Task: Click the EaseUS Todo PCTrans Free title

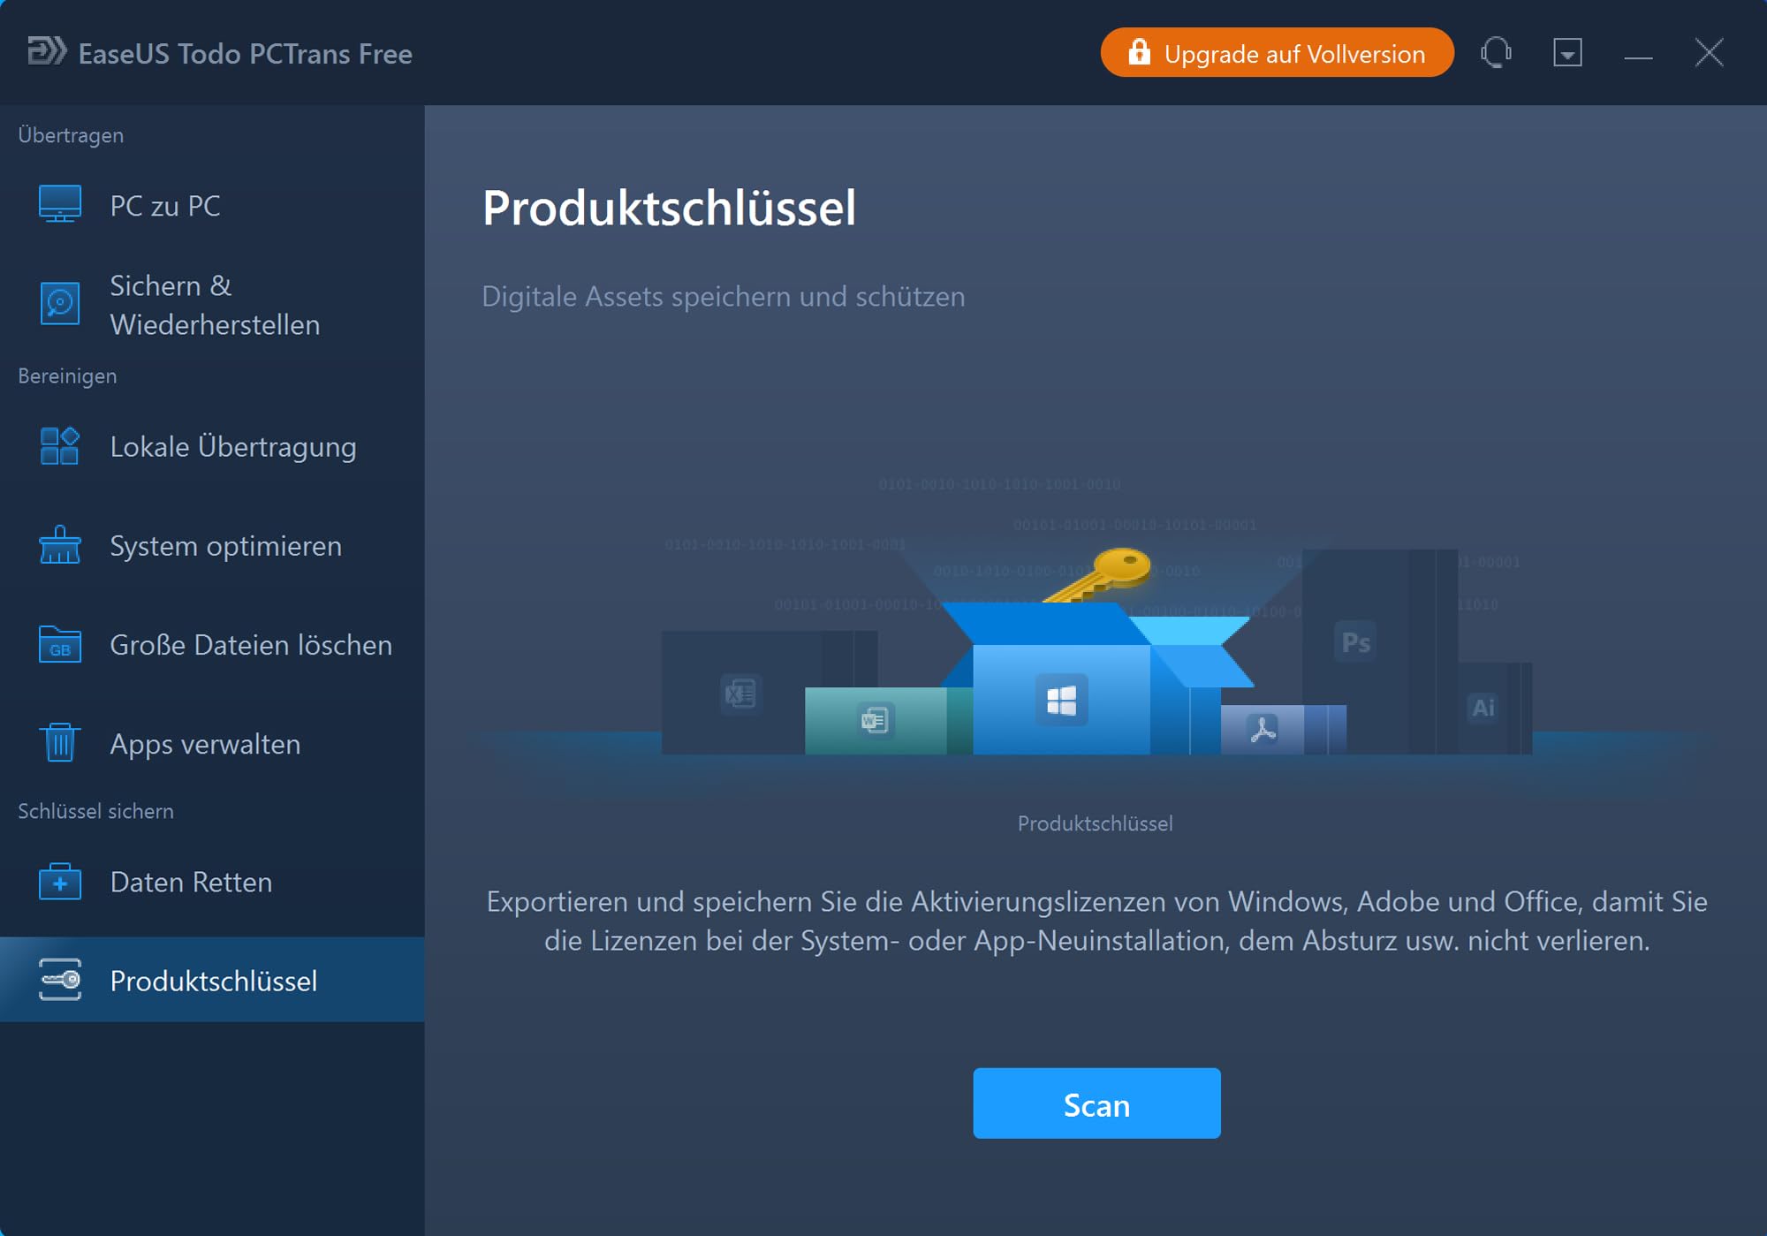Action: 245,54
